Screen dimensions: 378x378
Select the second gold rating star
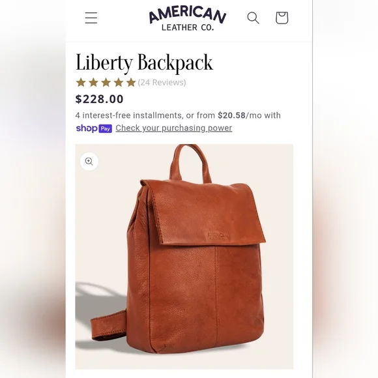[x=93, y=83]
